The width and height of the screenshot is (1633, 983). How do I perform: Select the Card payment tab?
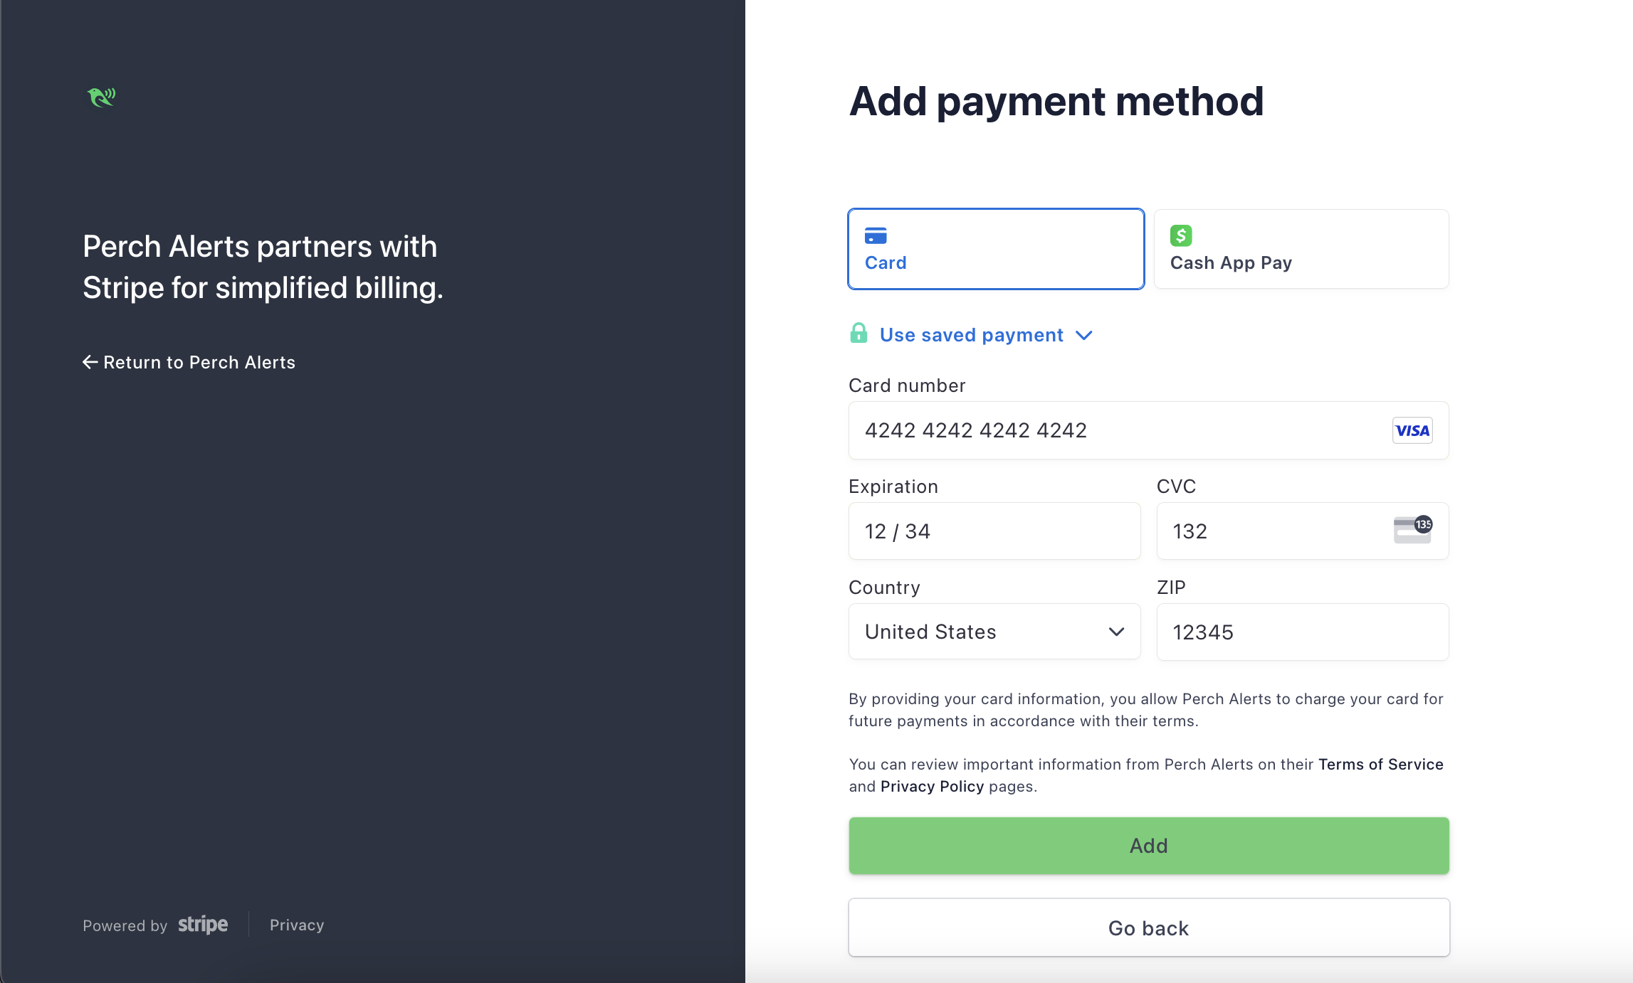996,249
